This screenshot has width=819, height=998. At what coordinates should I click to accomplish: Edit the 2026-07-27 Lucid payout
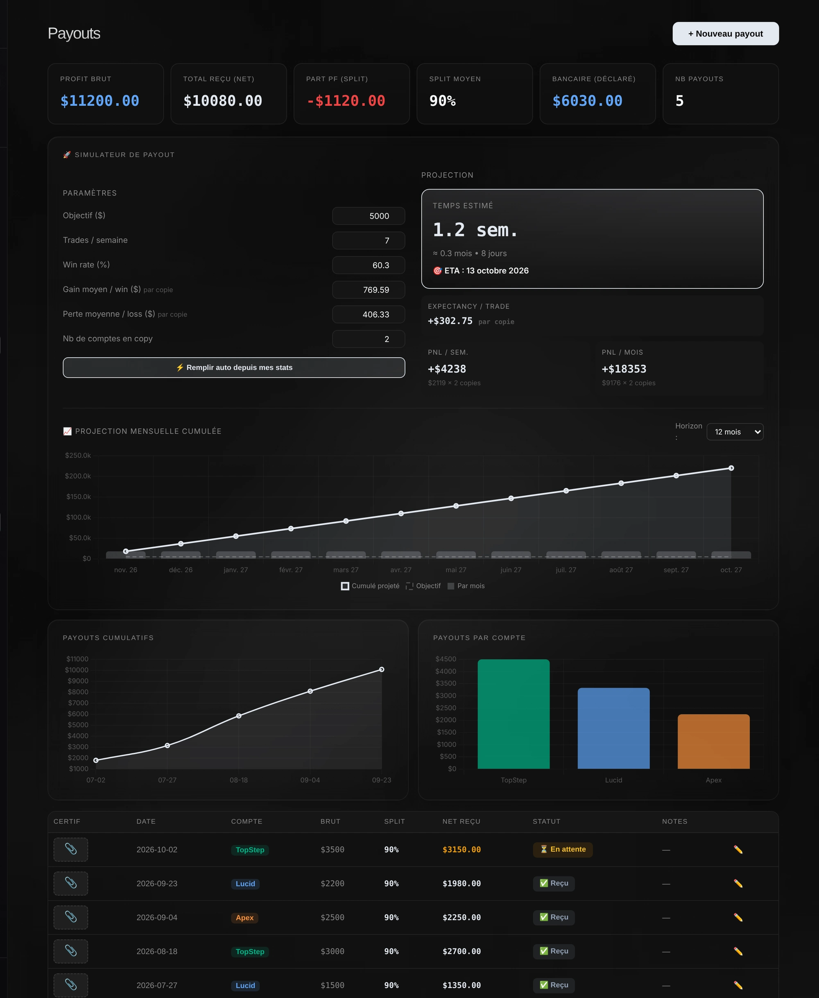click(738, 985)
